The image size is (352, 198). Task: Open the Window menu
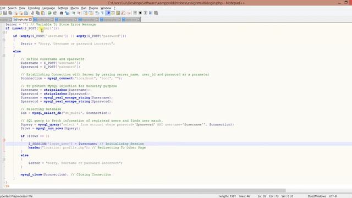(x=106, y=8)
